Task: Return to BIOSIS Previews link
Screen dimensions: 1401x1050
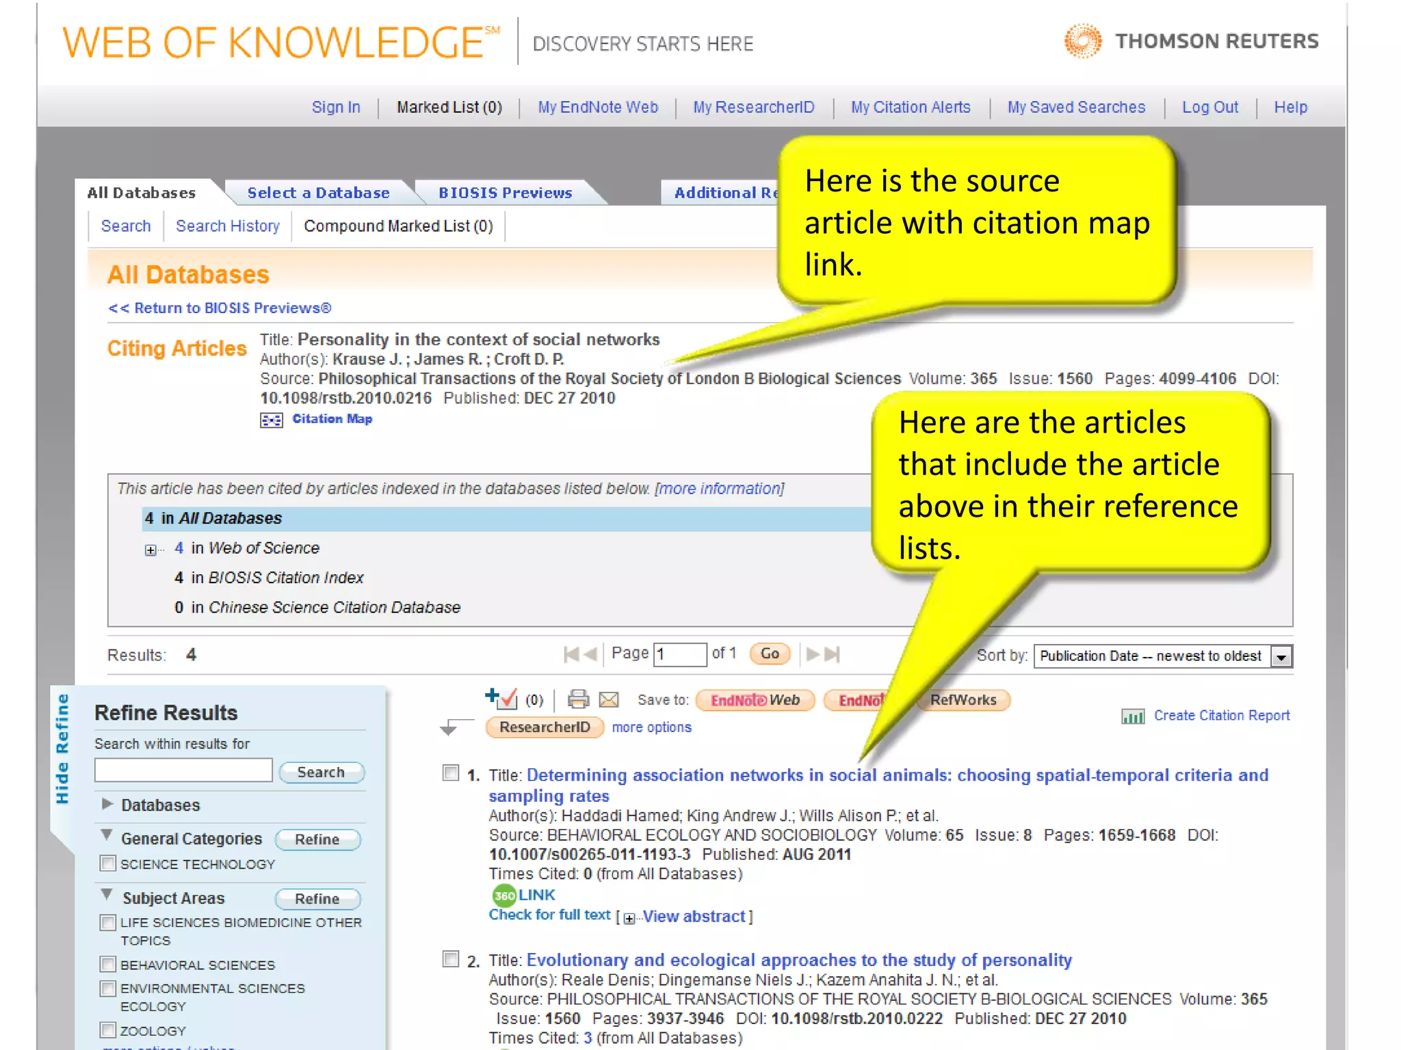Action: click(x=220, y=308)
